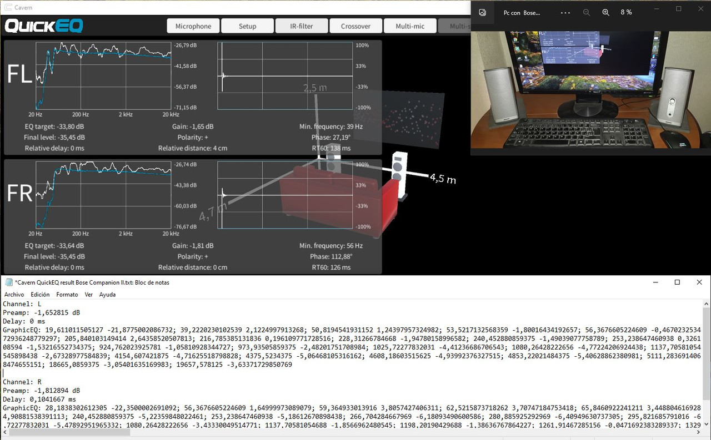The image size is (711, 440).
Task: Click the 'Preamp: -1,812894 dB' line
Action: 41,391
